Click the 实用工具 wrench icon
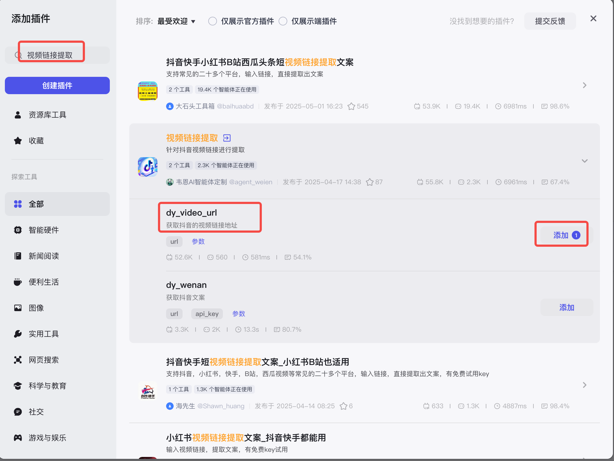The image size is (614, 461). [18, 334]
